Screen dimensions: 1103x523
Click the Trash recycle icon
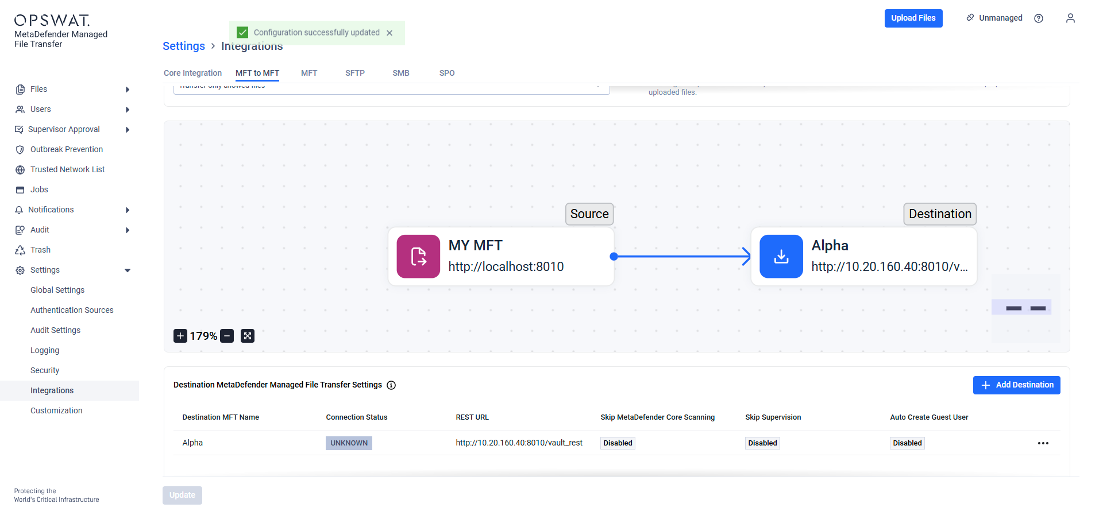coord(20,250)
